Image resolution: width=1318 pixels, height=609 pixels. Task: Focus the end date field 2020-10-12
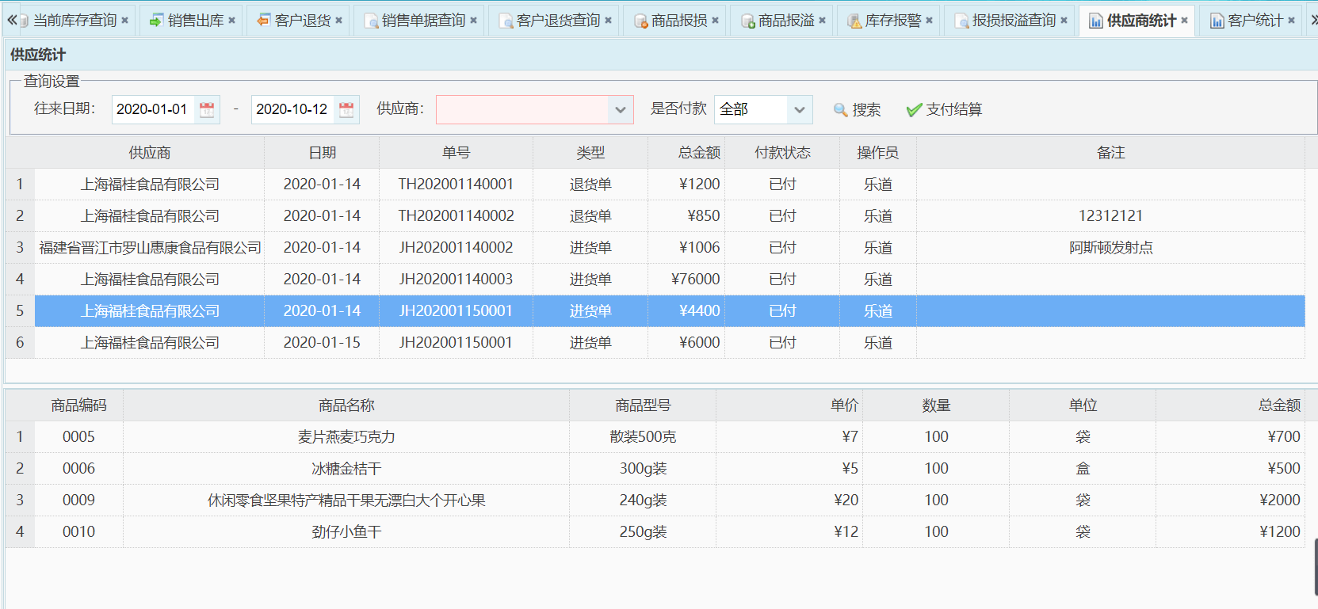click(292, 109)
